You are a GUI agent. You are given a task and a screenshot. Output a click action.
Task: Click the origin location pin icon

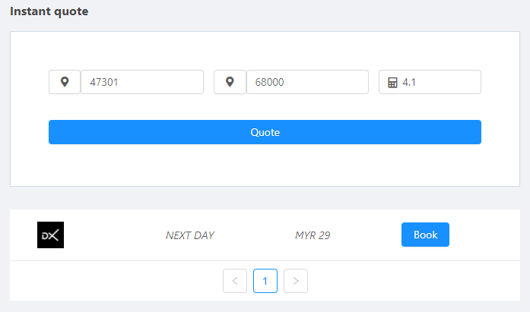tap(65, 82)
